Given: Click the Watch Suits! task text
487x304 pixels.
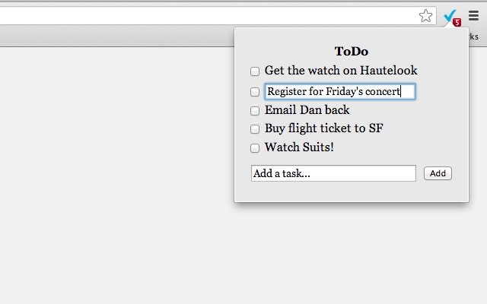Looking at the screenshot, I should tap(299, 147).
